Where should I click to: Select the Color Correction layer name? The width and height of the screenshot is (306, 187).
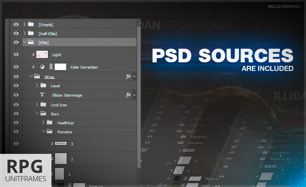(84, 67)
